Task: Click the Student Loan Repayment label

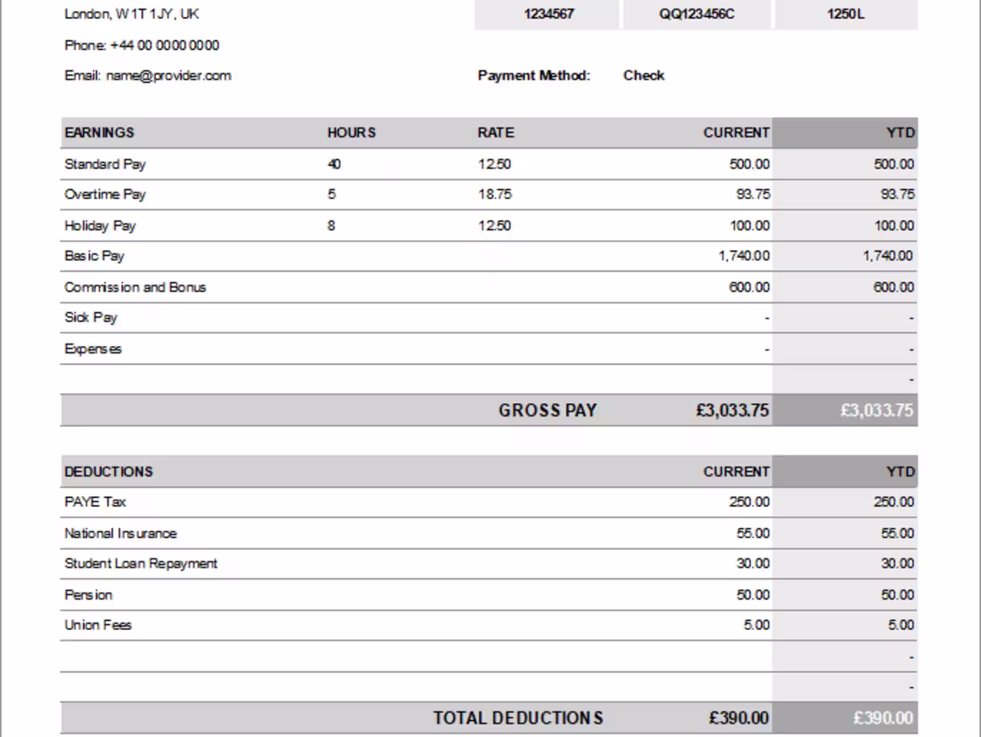Action: click(139, 563)
